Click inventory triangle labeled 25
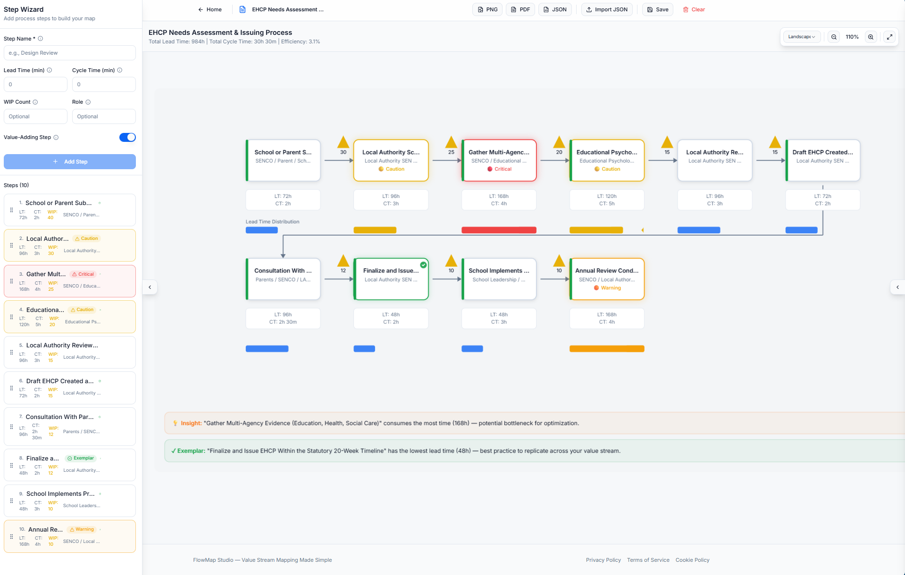Image resolution: width=905 pixels, height=575 pixels. 451,142
